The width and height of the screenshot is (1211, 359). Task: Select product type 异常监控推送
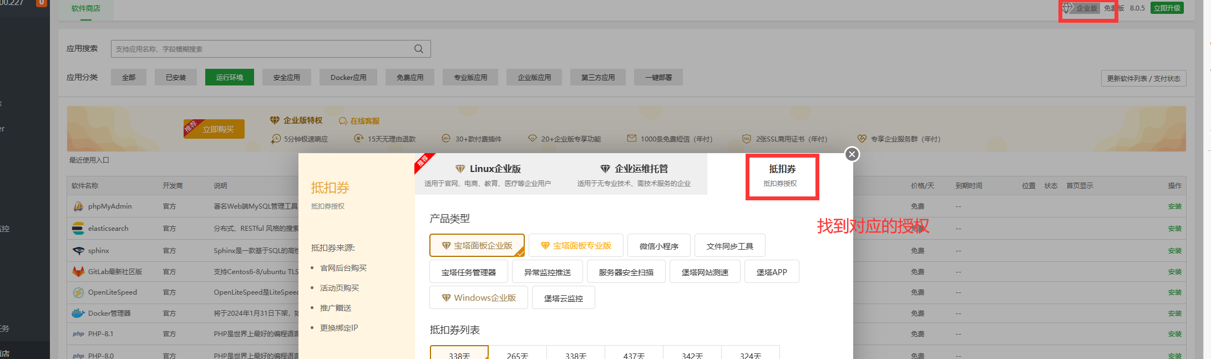(548, 272)
